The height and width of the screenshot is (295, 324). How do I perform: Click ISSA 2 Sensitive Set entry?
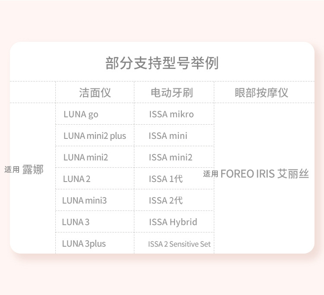click(179, 244)
